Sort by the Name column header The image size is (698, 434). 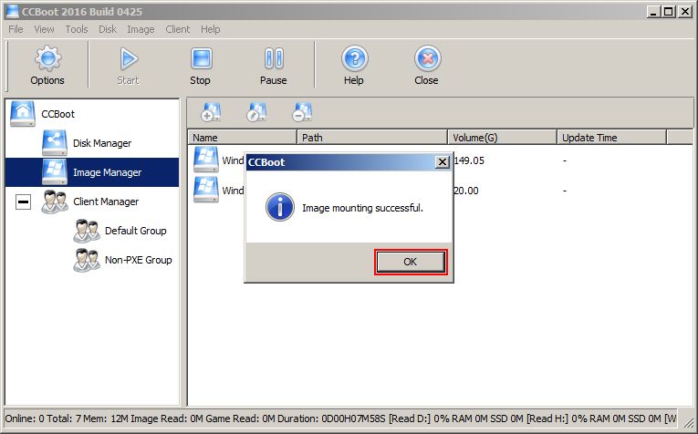click(242, 138)
